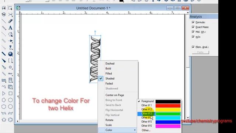Toggle the Exact Mass checkbox

[193, 27]
